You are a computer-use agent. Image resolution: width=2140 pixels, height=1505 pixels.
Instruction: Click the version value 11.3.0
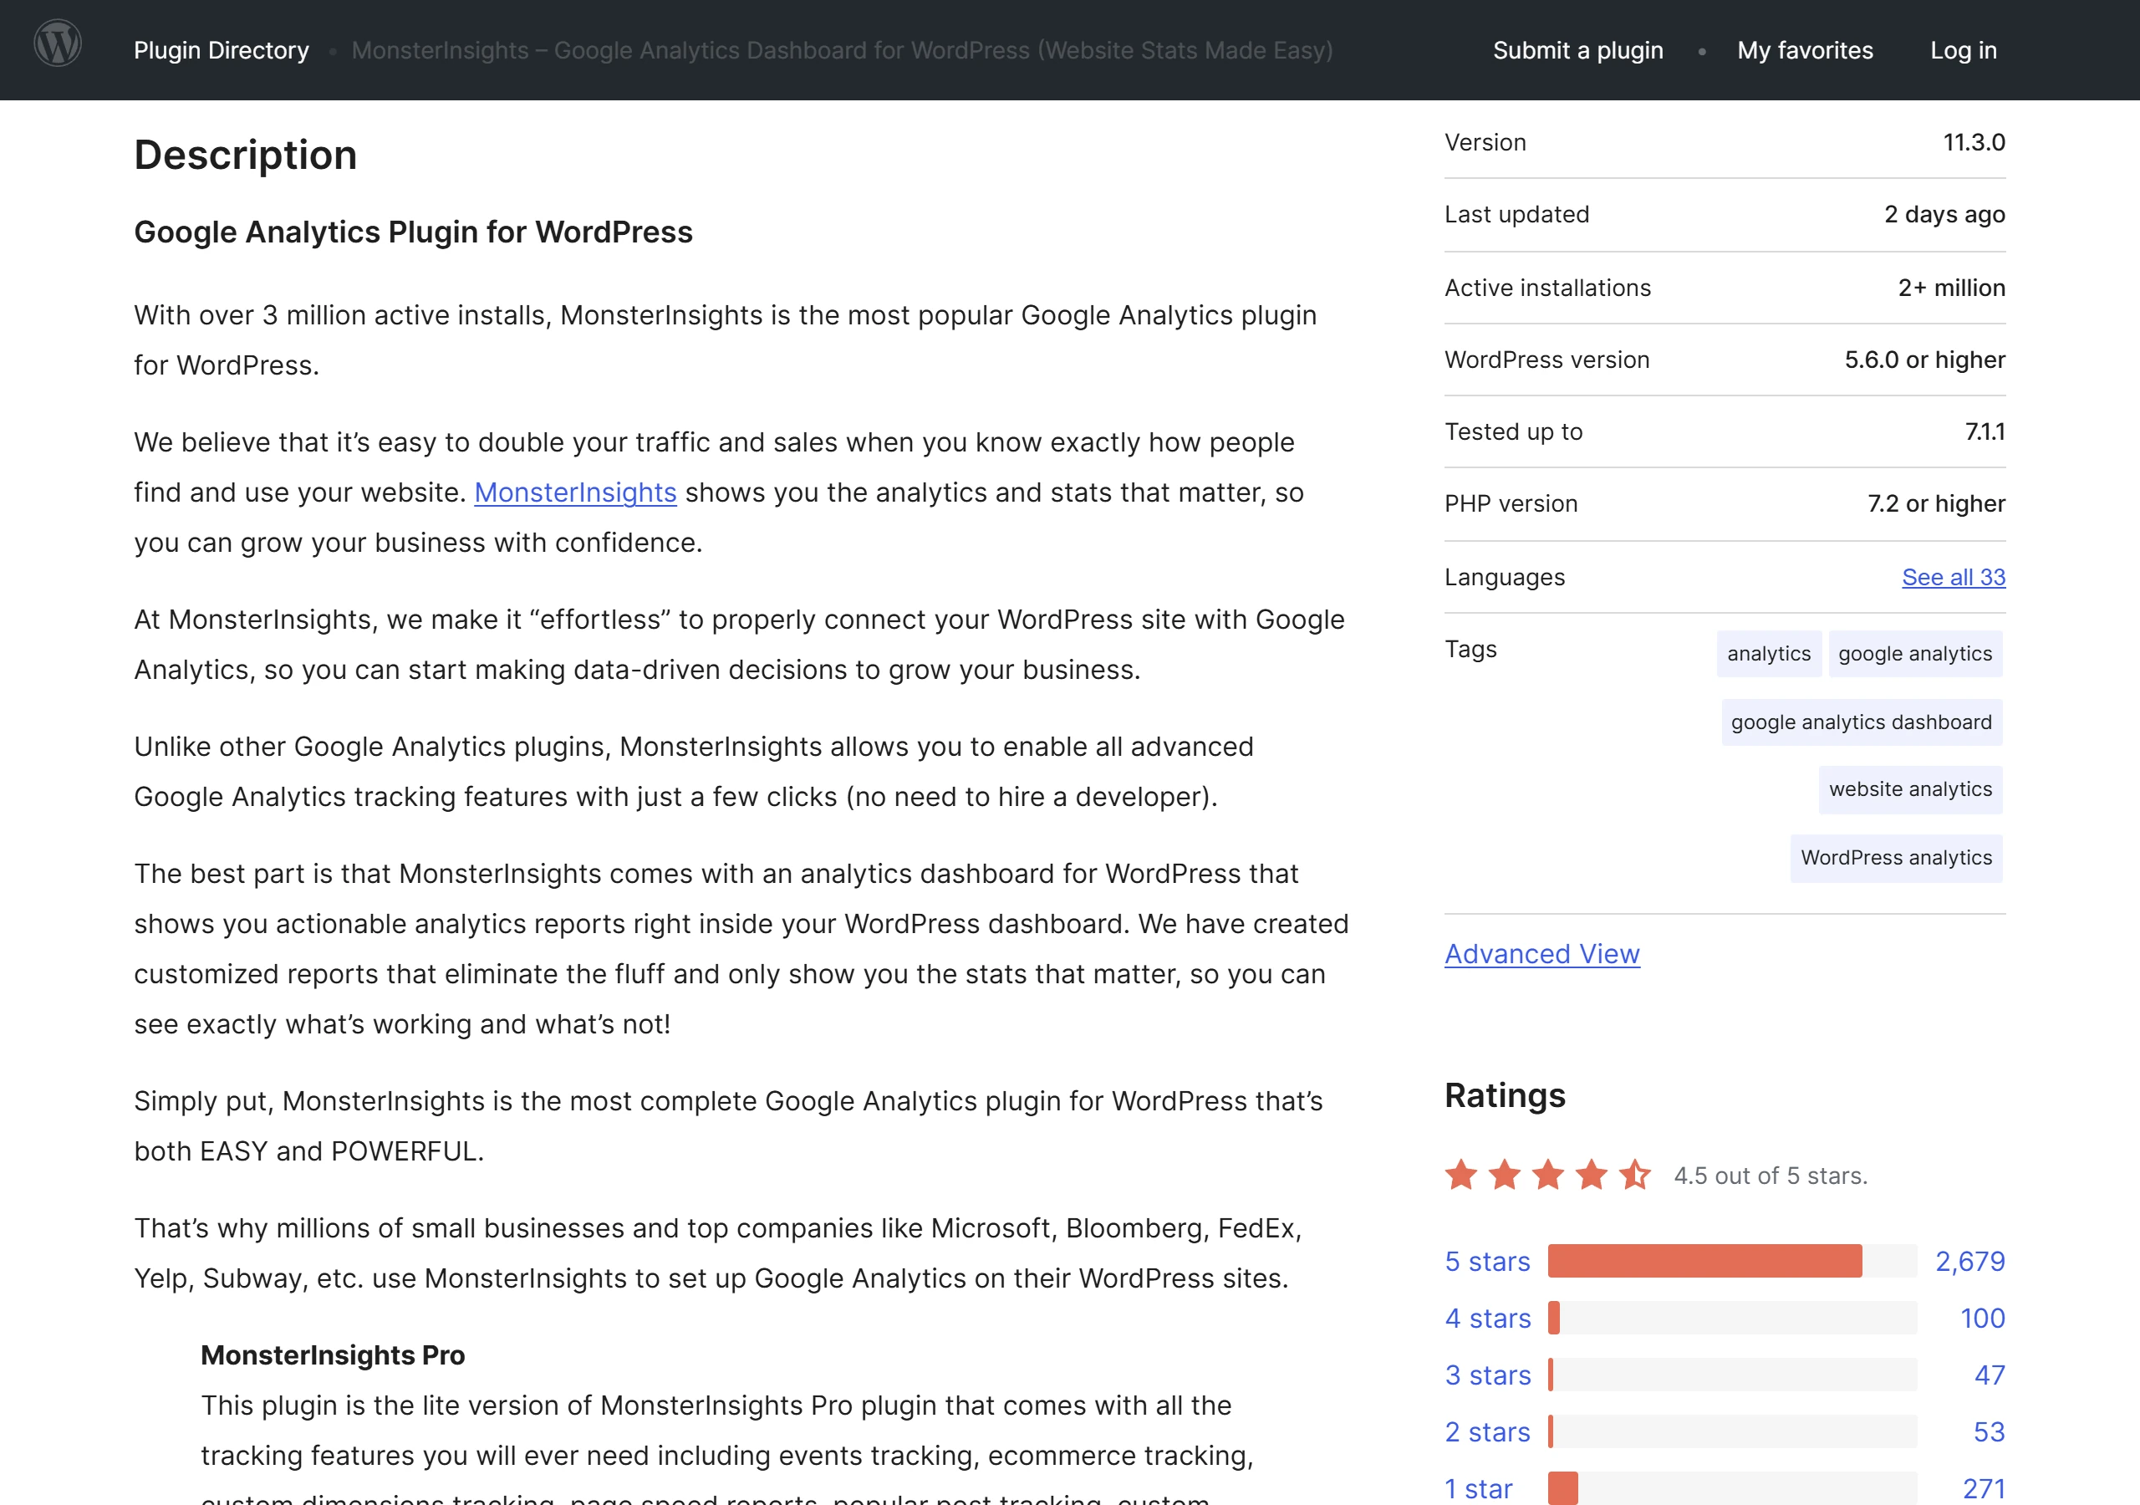[1974, 143]
